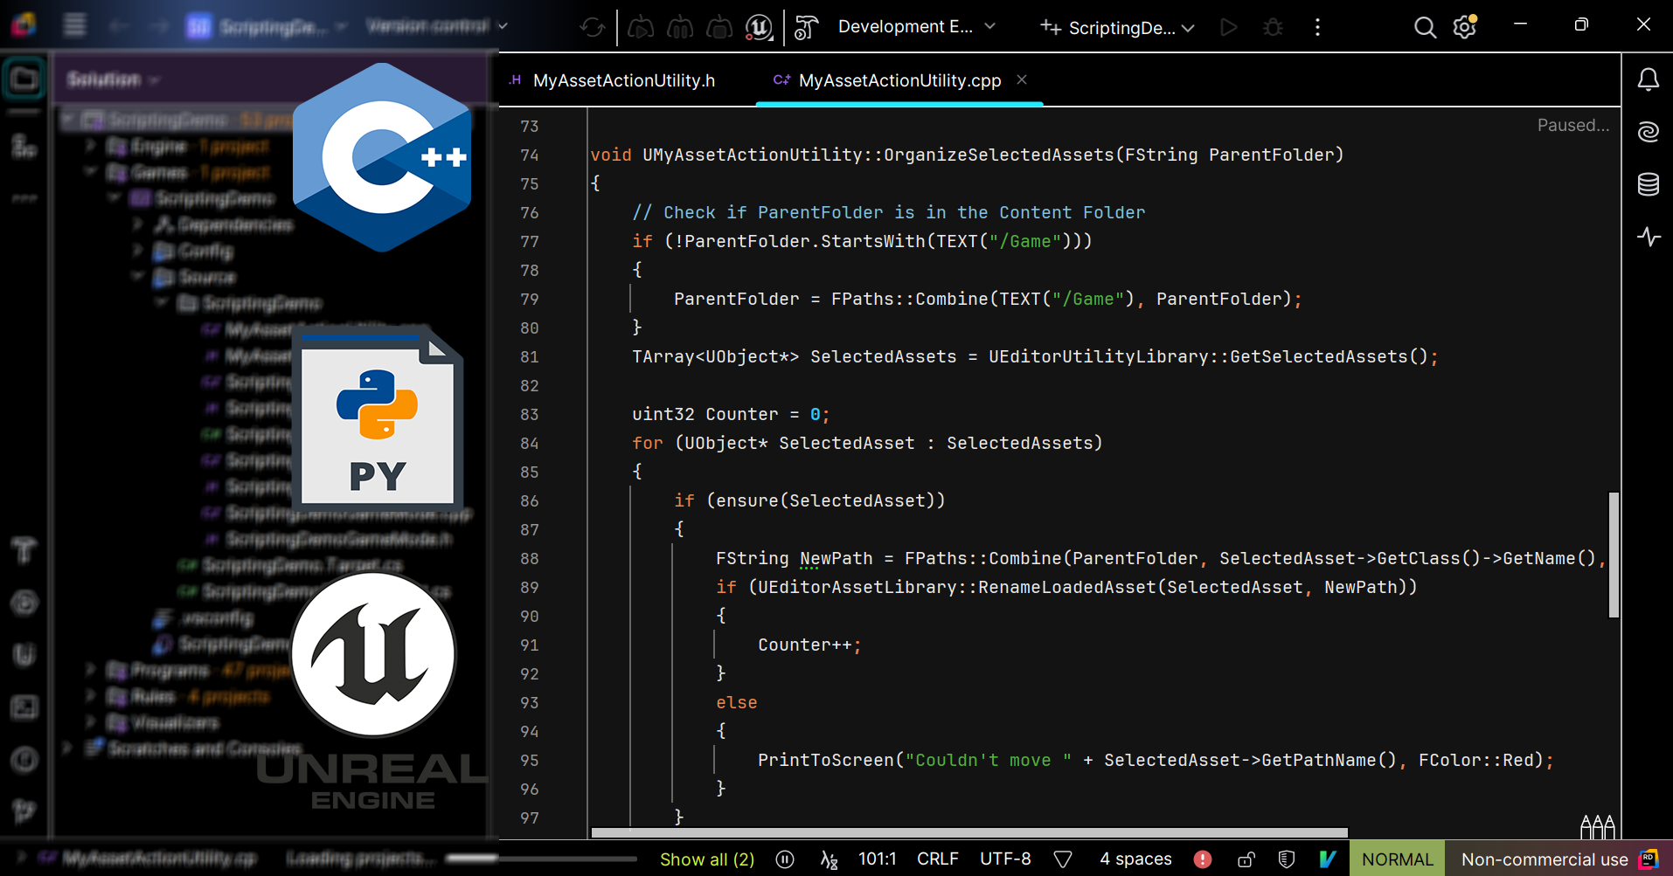Change file encoding via the UTF-8 widget
Viewport: 1673px width, 876px height.
[1005, 859]
